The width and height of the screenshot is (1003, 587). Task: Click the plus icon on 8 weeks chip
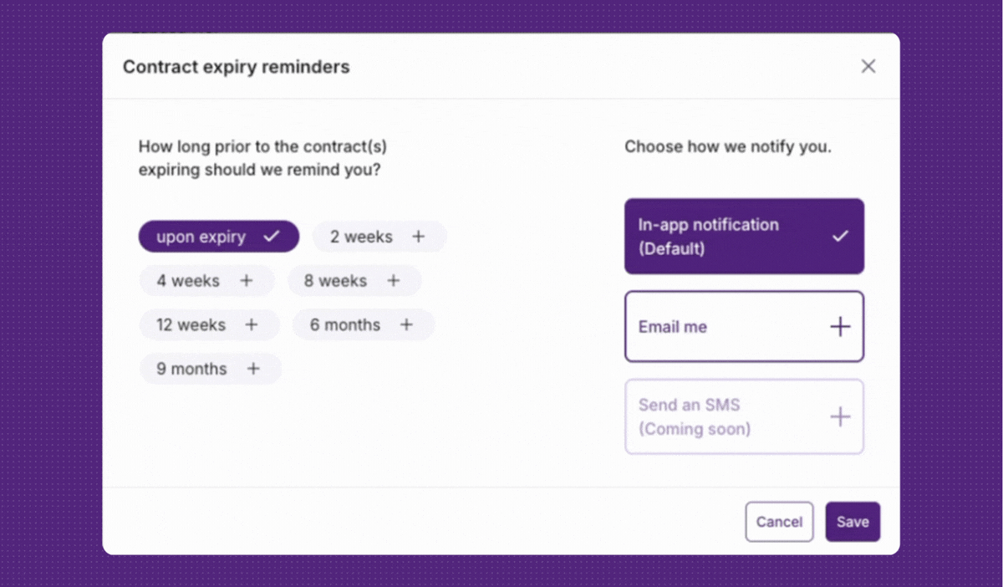(x=394, y=281)
